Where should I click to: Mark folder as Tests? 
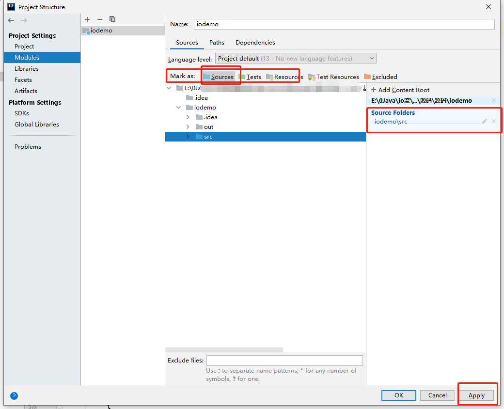pos(250,77)
